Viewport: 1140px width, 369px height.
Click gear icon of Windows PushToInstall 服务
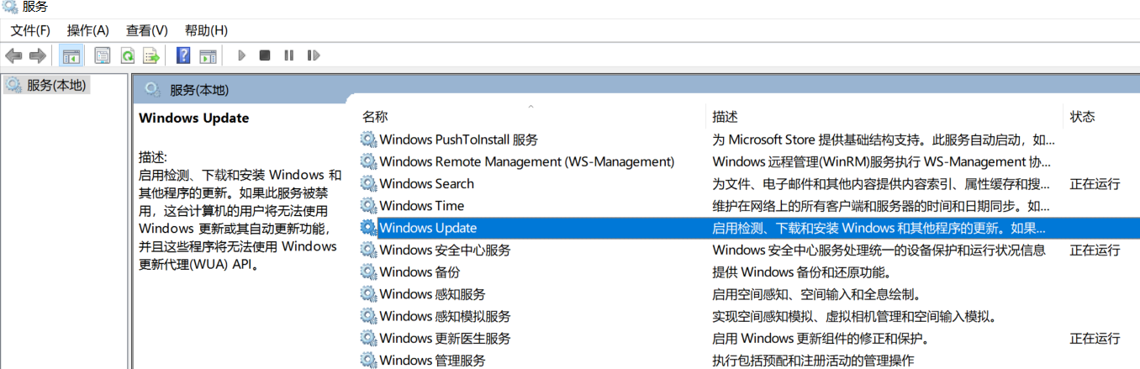(368, 140)
